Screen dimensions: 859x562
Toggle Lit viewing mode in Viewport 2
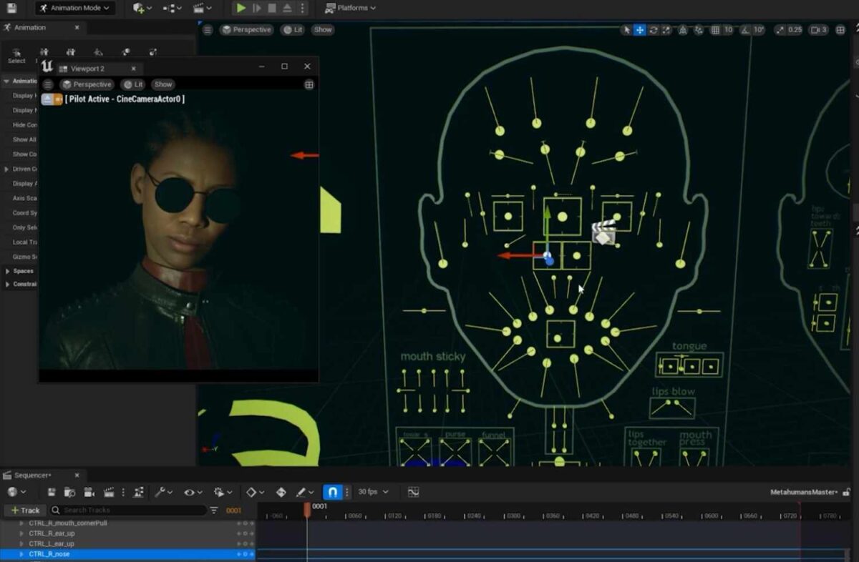133,84
